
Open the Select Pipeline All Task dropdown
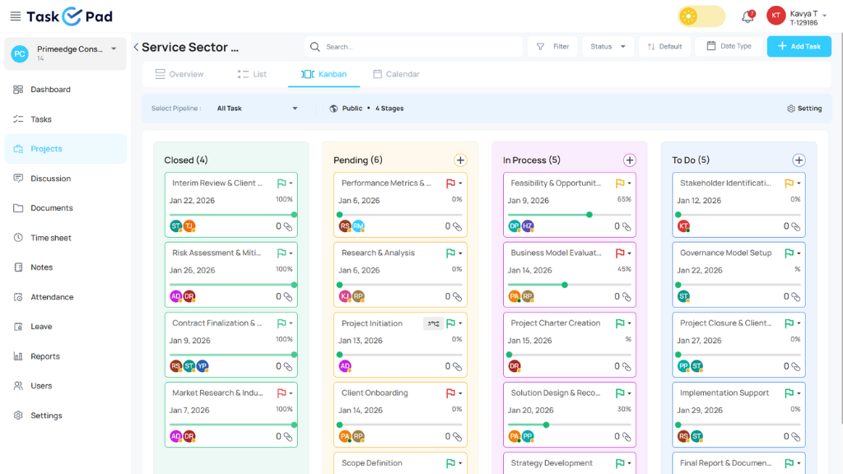click(257, 109)
